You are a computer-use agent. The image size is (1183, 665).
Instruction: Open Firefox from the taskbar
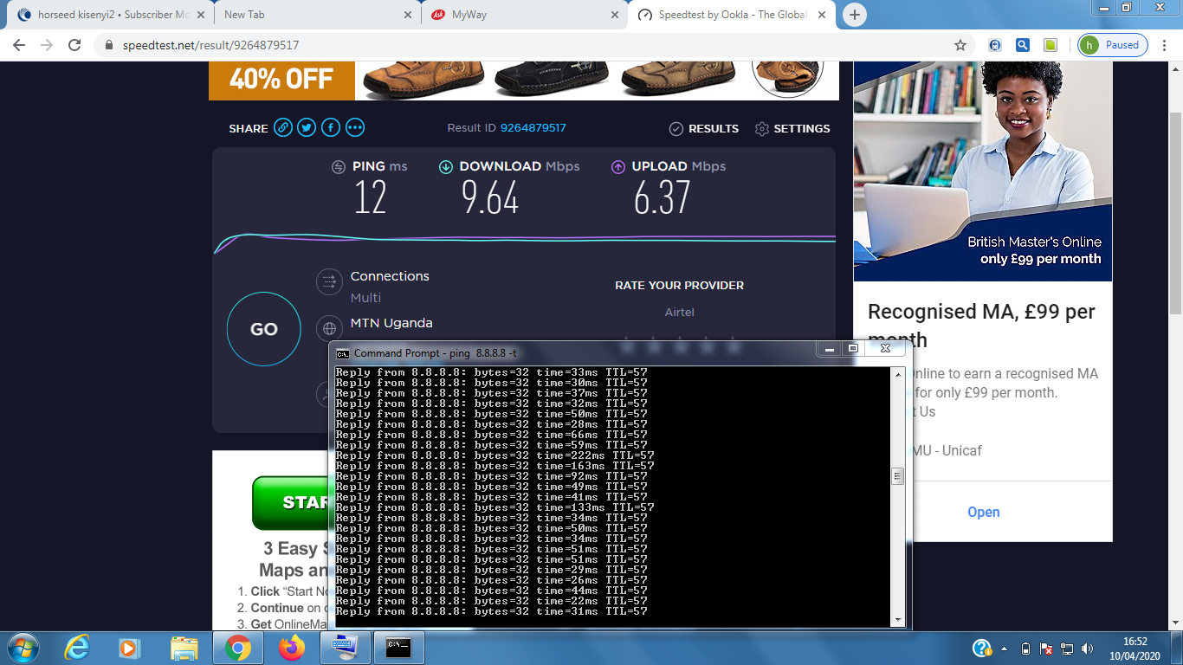click(x=292, y=647)
